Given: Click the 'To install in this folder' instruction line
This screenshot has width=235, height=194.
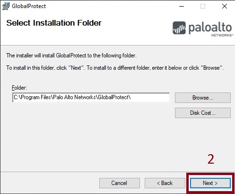Looking at the screenshot, I should pos(115,68).
